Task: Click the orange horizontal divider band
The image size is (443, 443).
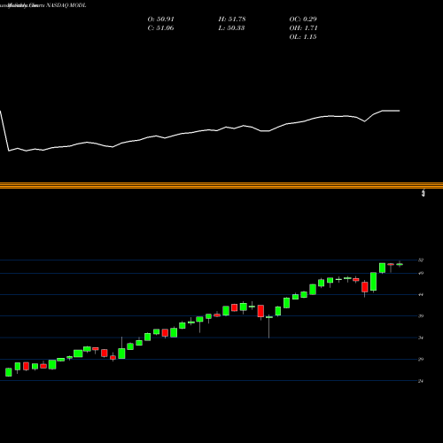Action: (221, 185)
